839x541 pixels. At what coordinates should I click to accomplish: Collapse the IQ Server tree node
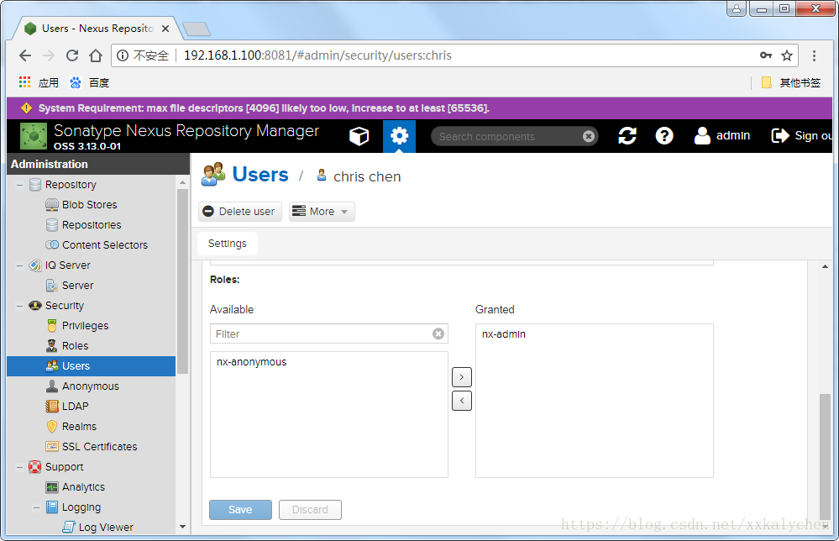click(20, 265)
